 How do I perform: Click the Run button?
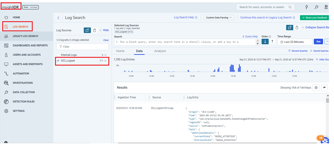click(x=318, y=42)
